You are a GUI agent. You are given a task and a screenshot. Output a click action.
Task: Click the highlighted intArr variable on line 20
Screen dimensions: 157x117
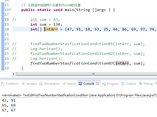[x=51, y=29]
